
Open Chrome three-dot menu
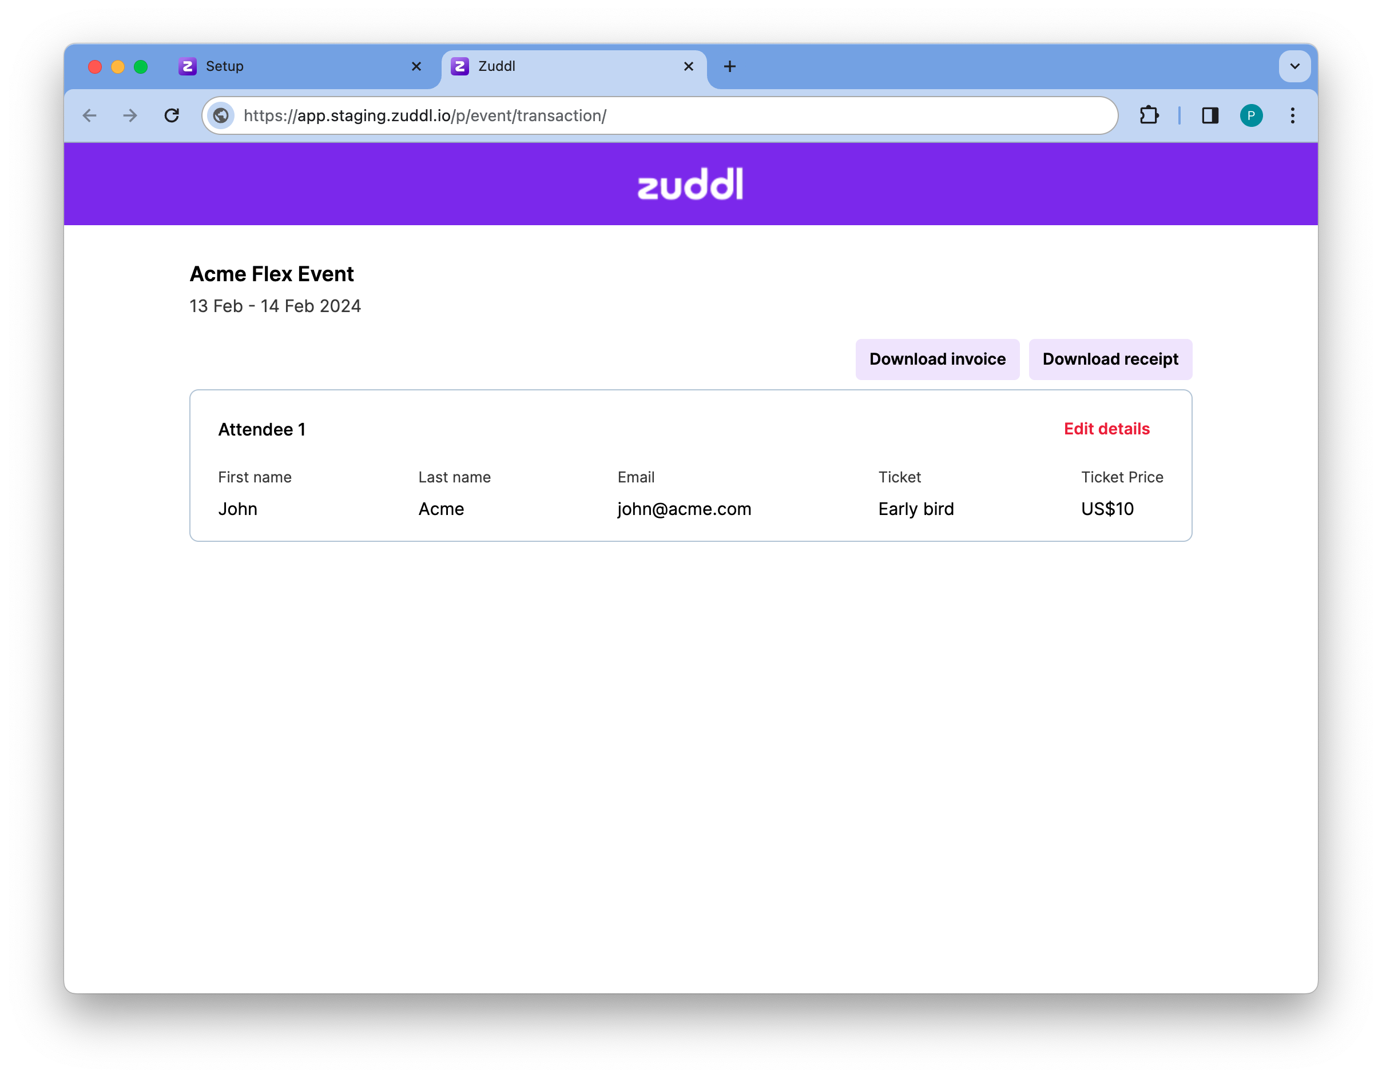click(1293, 115)
